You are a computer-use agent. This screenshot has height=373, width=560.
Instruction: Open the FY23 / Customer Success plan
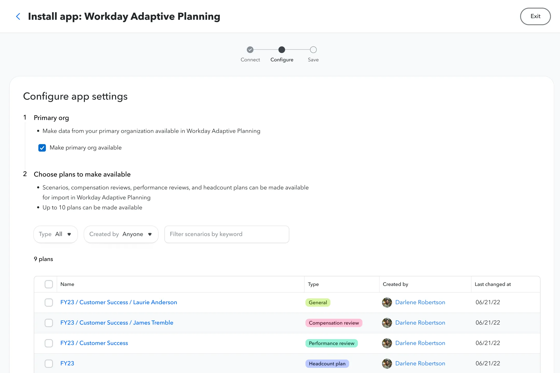click(x=94, y=343)
